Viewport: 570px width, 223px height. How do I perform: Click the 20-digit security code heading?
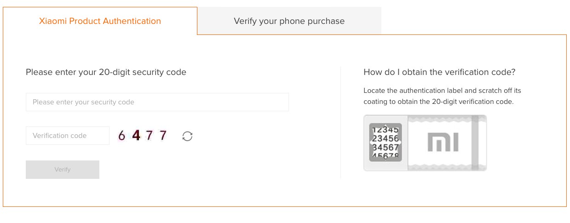[x=106, y=72]
